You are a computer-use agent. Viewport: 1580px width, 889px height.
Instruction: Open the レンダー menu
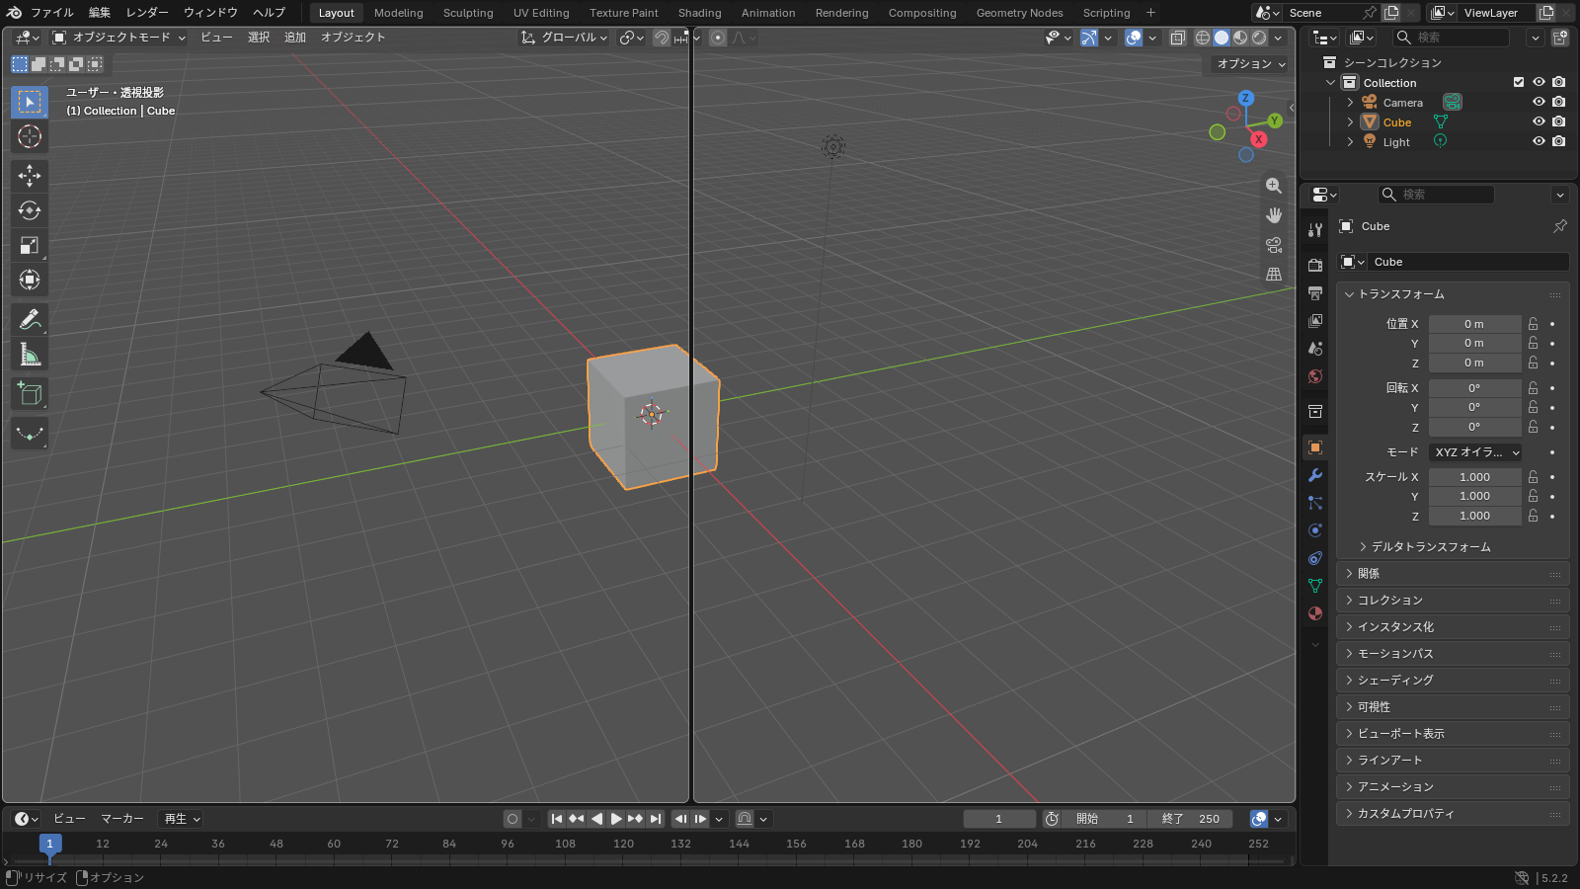click(x=147, y=13)
